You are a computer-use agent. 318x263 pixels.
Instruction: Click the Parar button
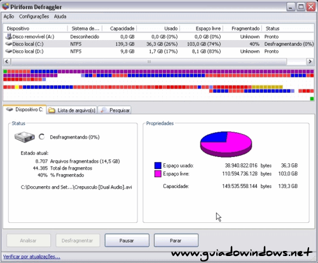tap(176, 241)
